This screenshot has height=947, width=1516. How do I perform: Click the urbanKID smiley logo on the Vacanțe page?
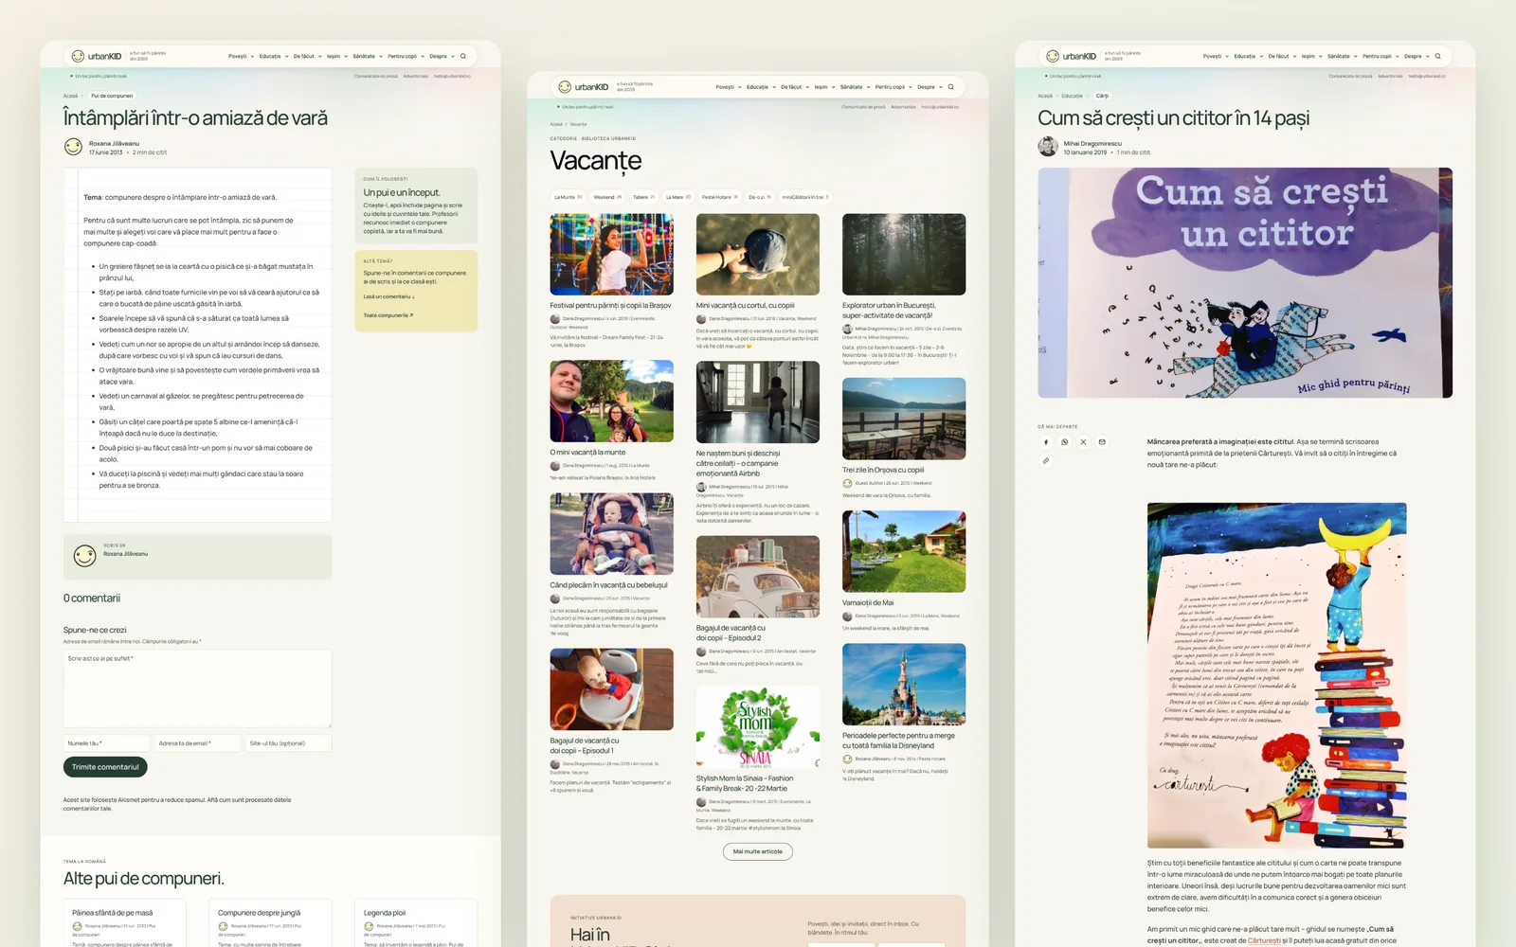point(565,87)
